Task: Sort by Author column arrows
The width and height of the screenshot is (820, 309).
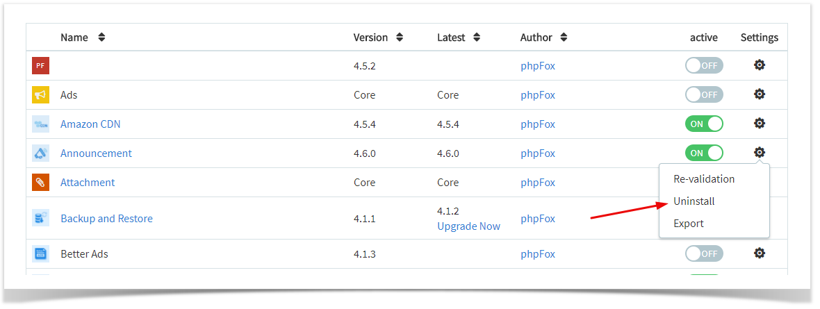Action: point(564,37)
